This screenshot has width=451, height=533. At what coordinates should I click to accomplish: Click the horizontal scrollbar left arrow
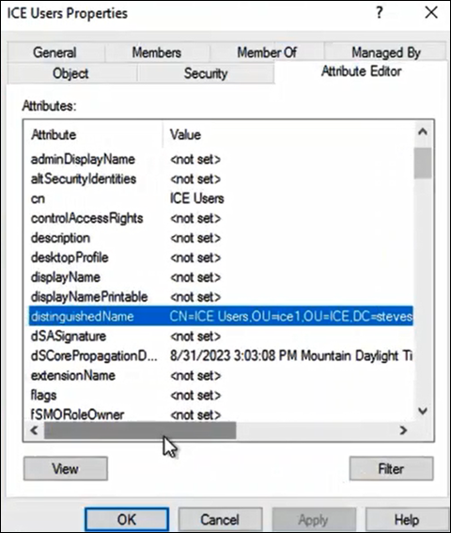[34, 431]
